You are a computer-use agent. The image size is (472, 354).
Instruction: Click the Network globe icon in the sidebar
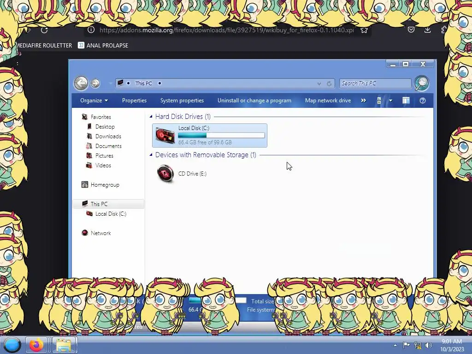click(x=85, y=233)
